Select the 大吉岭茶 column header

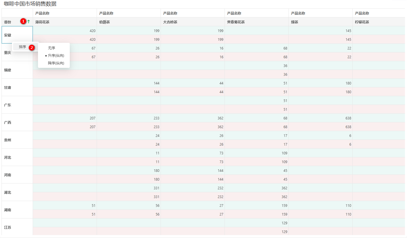click(193, 22)
